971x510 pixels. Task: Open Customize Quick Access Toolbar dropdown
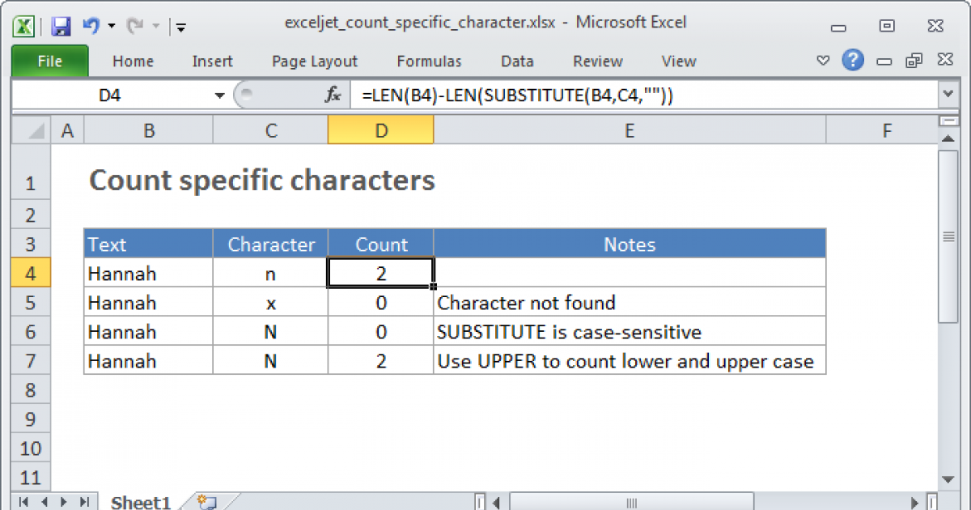pyautogui.click(x=180, y=27)
